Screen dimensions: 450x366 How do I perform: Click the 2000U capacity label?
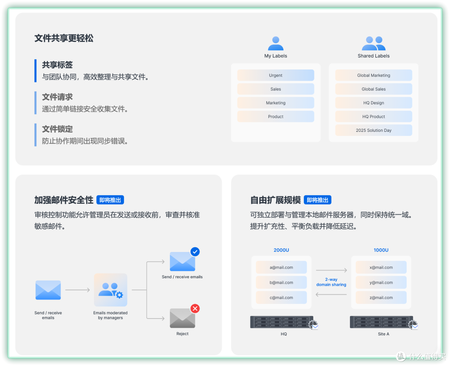(281, 250)
